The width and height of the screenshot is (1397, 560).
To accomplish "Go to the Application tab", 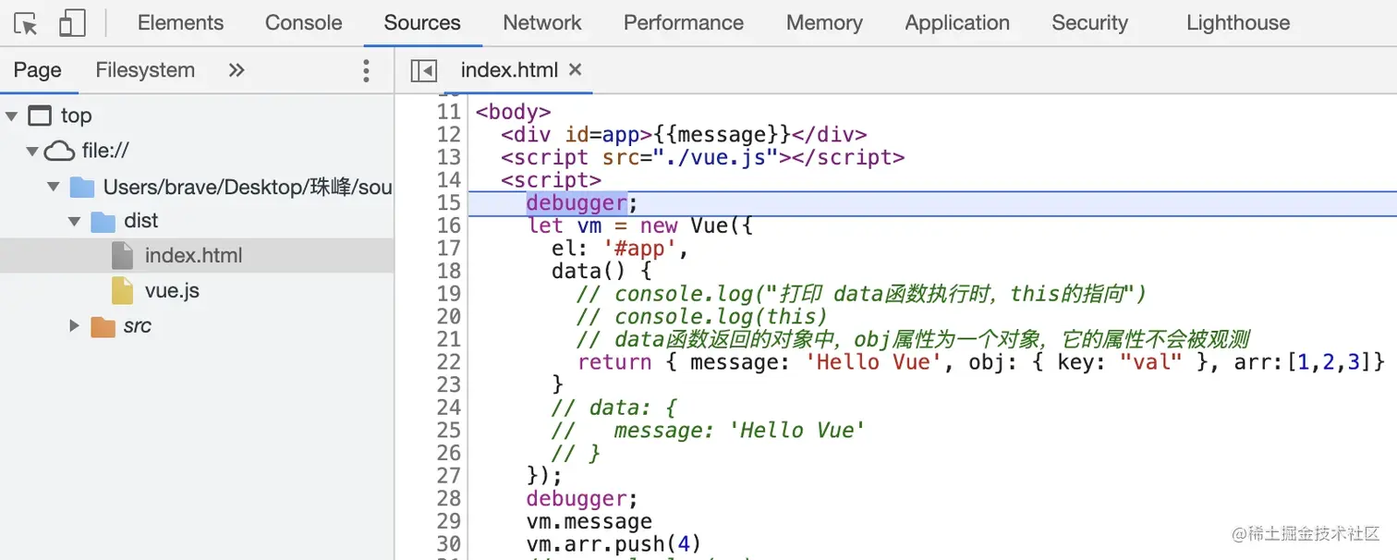I will click(x=957, y=23).
